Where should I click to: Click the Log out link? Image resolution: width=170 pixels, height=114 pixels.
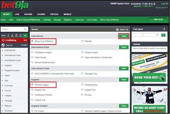(x=165, y=4)
